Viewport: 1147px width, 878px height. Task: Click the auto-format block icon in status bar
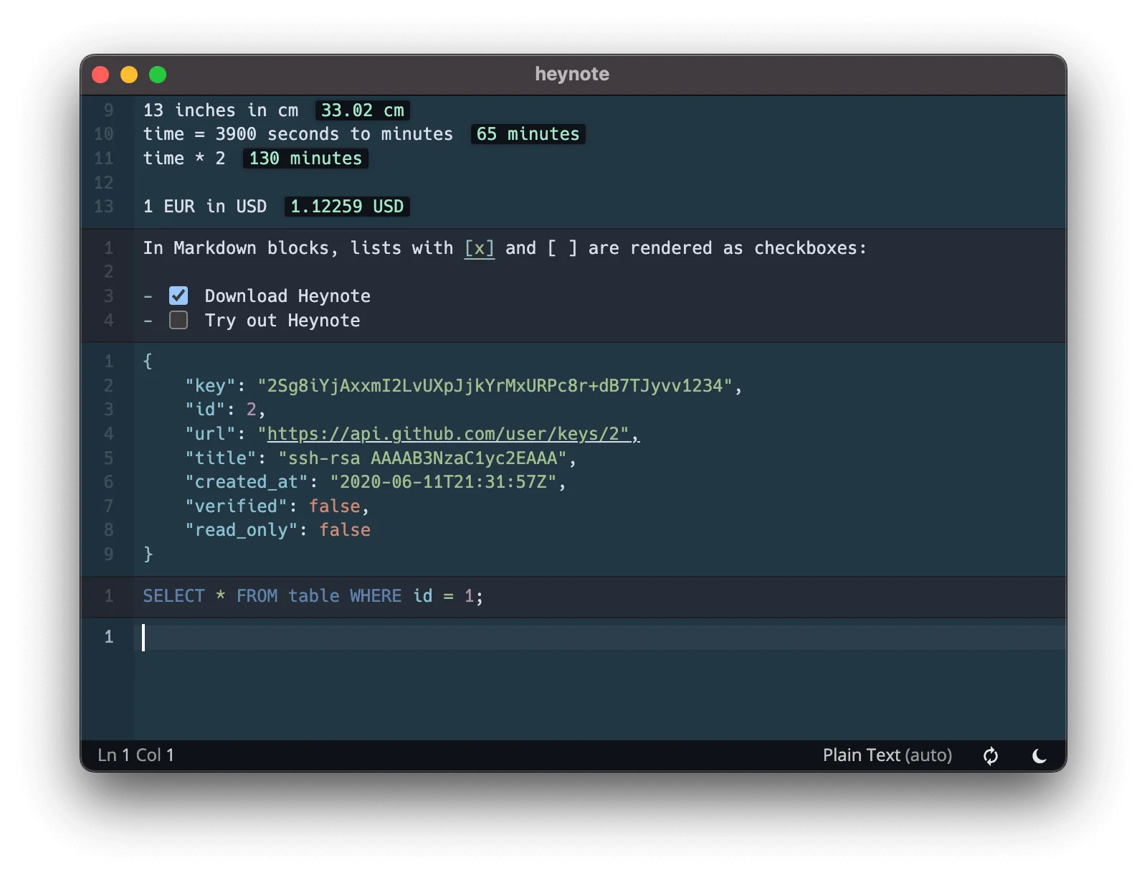991,756
